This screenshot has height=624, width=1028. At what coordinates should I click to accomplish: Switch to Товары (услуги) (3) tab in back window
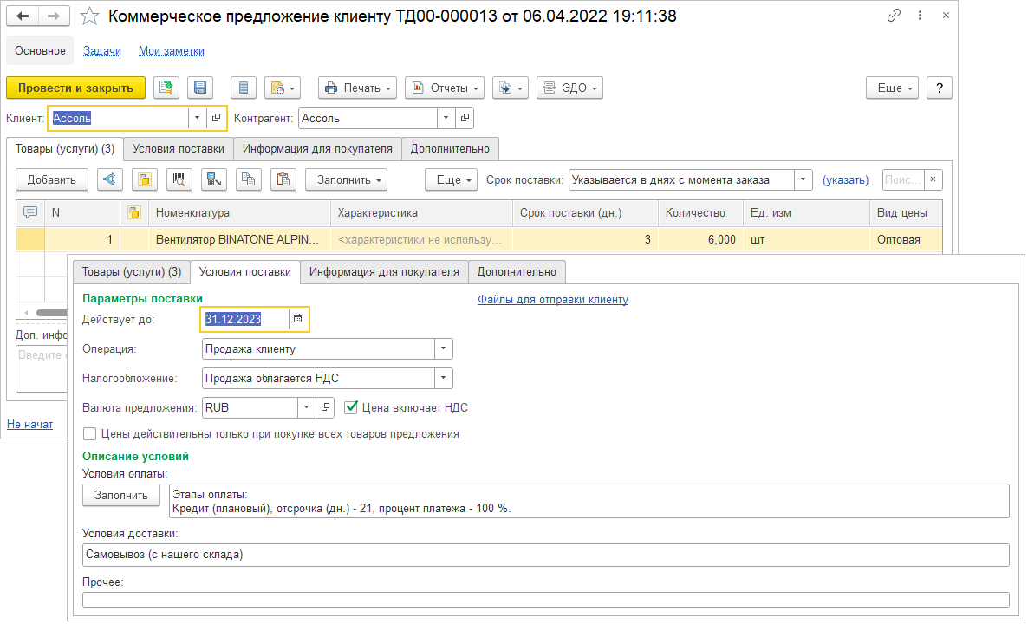[x=65, y=149]
